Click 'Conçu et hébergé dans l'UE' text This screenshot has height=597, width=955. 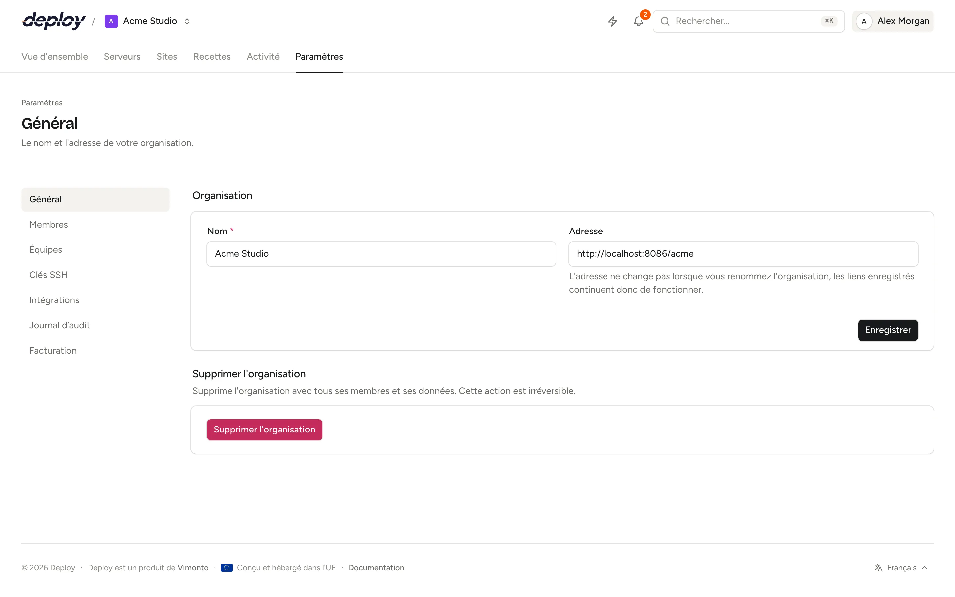coord(286,568)
